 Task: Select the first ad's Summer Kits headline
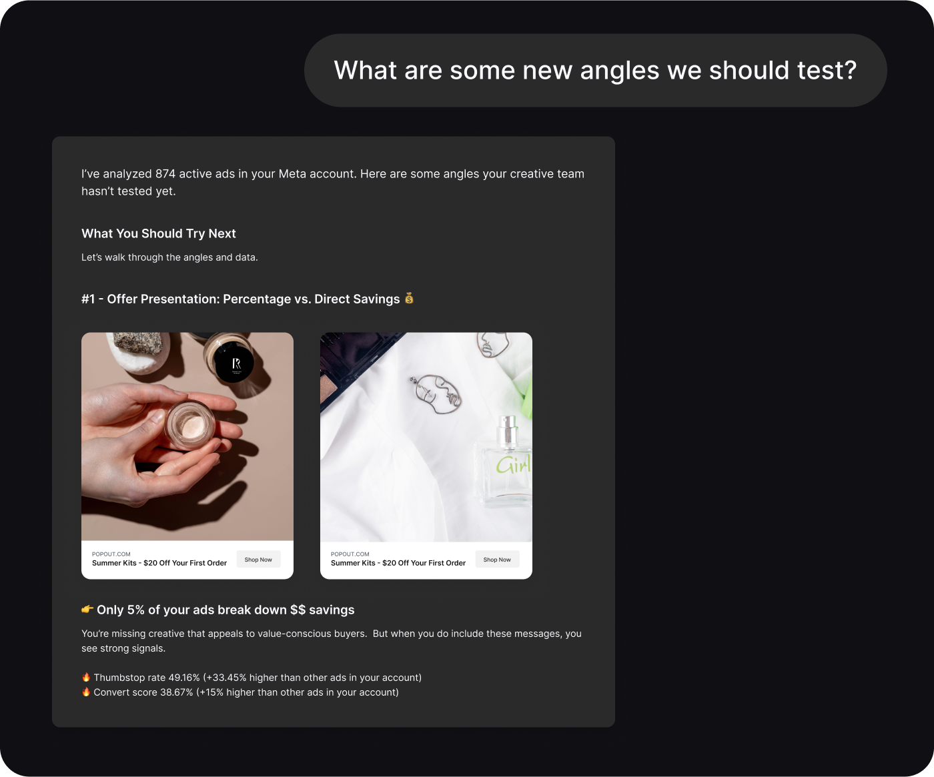coord(159,563)
